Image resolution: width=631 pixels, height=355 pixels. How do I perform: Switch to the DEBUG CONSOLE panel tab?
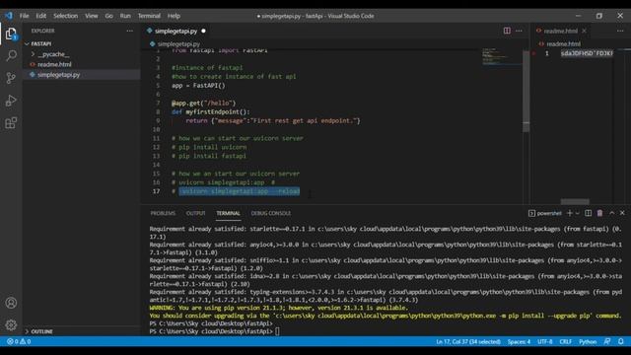(271, 213)
